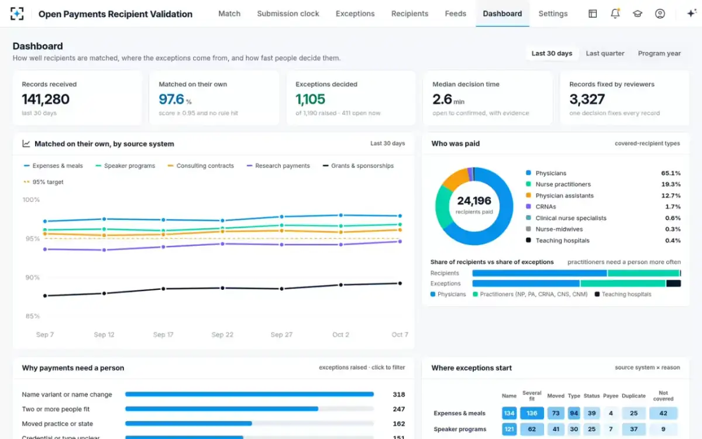Click the 318 exceptions bar
Image resolution: width=702 pixels, height=439 pixels.
249,395
